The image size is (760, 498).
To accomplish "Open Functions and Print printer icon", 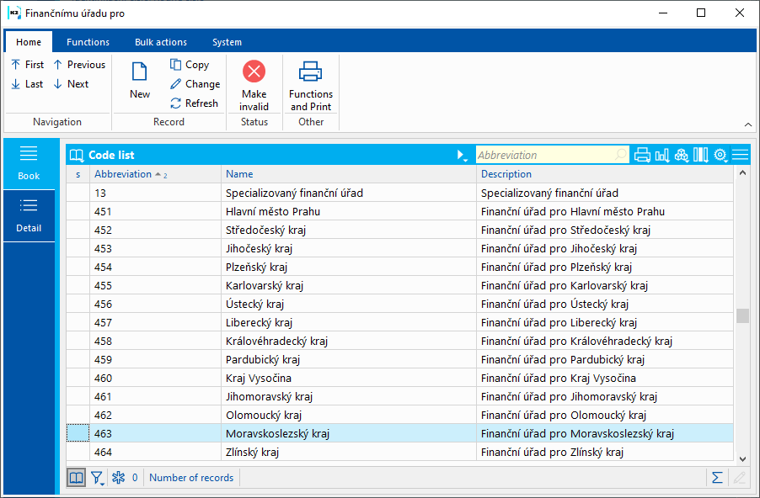I will tap(311, 72).
